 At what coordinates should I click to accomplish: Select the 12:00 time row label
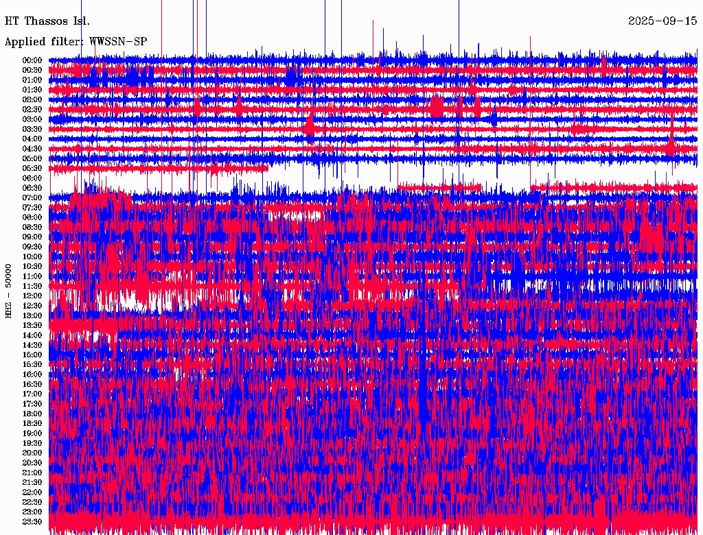[32, 296]
